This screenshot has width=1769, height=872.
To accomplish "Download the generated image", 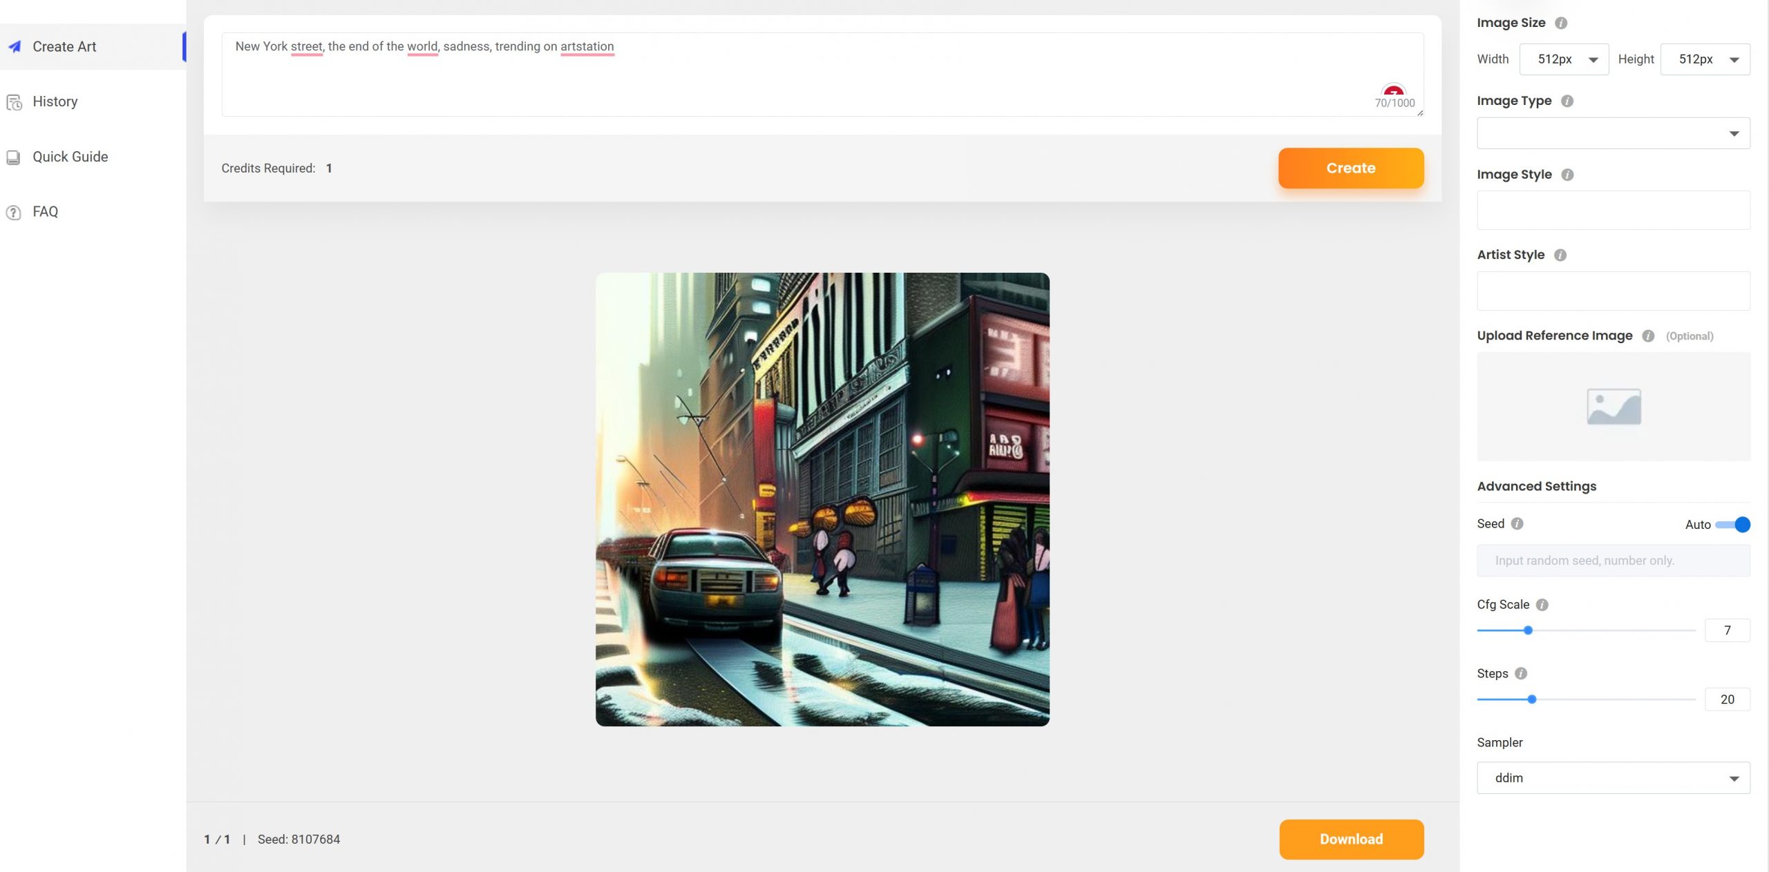I will [x=1351, y=839].
